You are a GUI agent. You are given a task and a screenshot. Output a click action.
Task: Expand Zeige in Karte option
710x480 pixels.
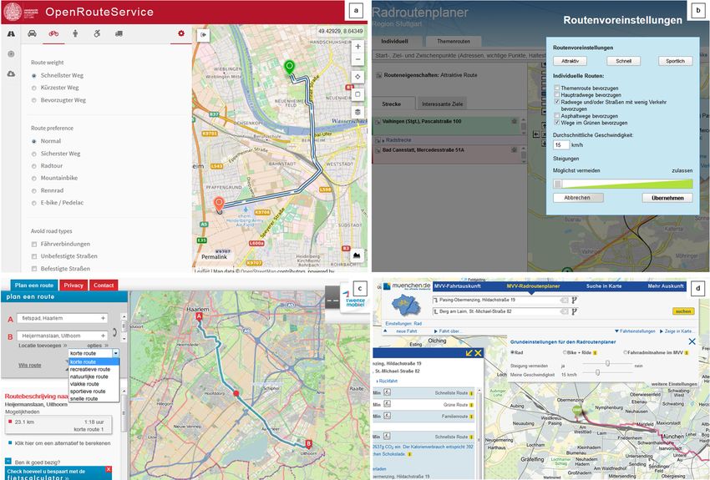(x=676, y=331)
